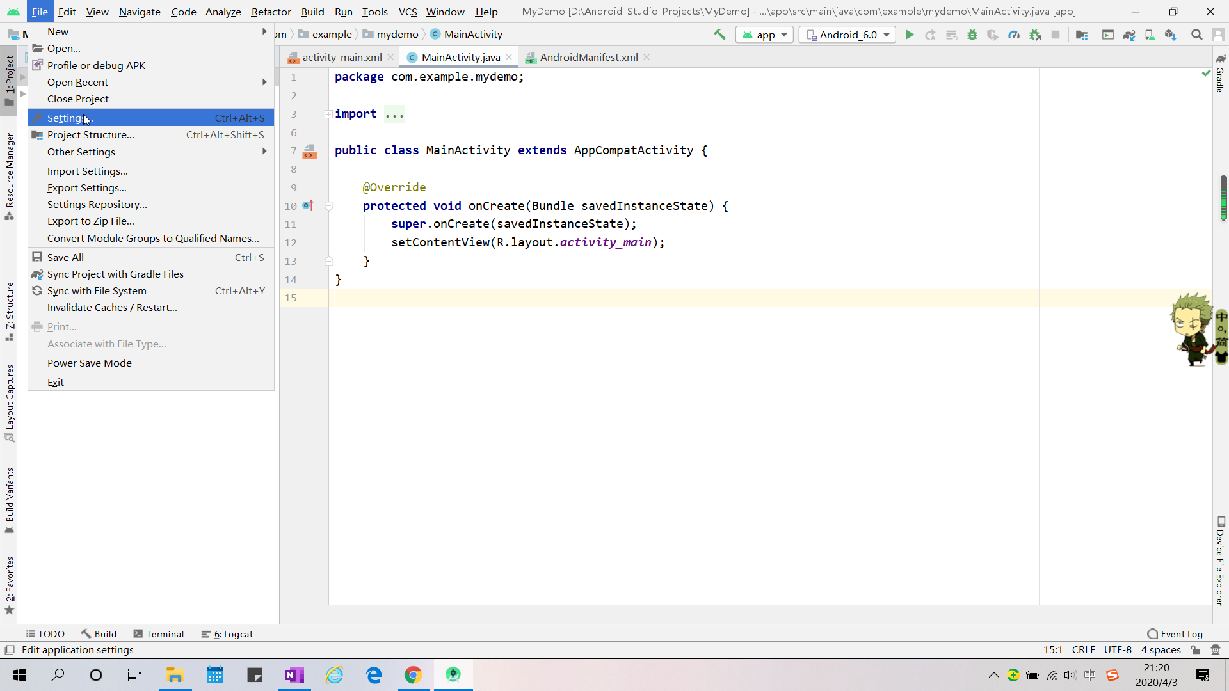Collapse the onCreate method fold marker
The width and height of the screenshot is (1229, 691).
tap(329, 206)
